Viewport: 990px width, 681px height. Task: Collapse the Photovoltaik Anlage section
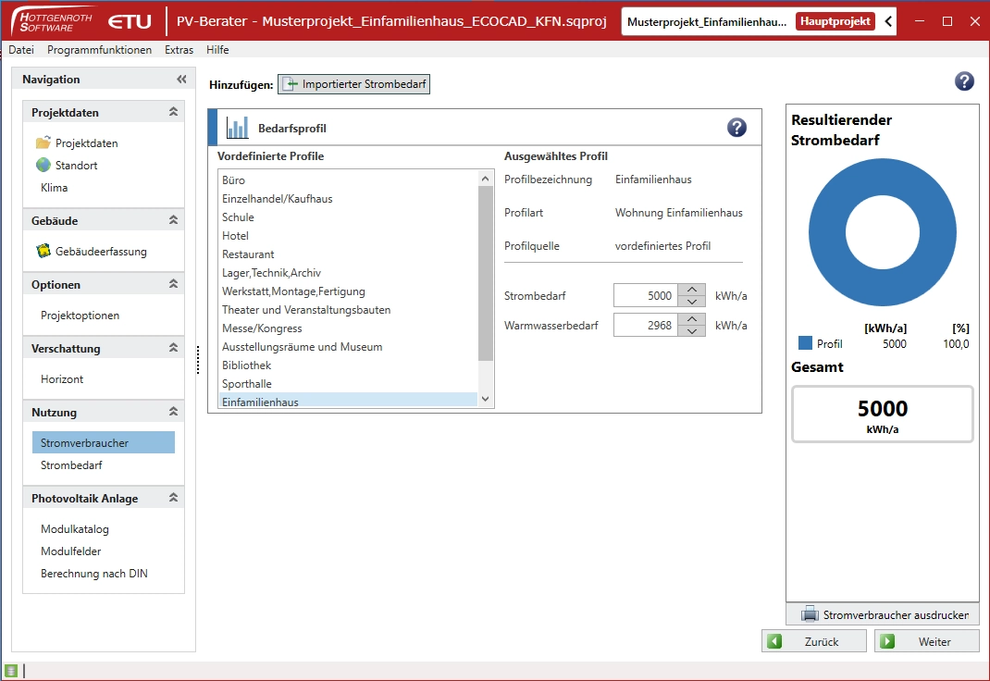(172, 498)
